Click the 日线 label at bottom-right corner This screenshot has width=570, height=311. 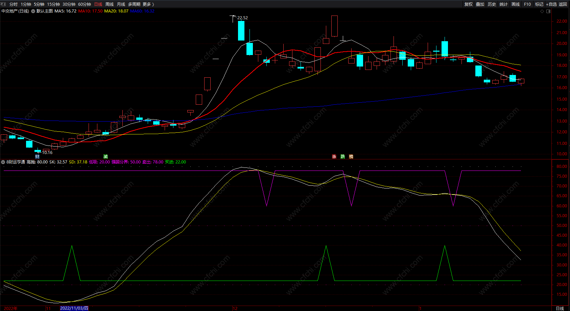coord(560,308)
